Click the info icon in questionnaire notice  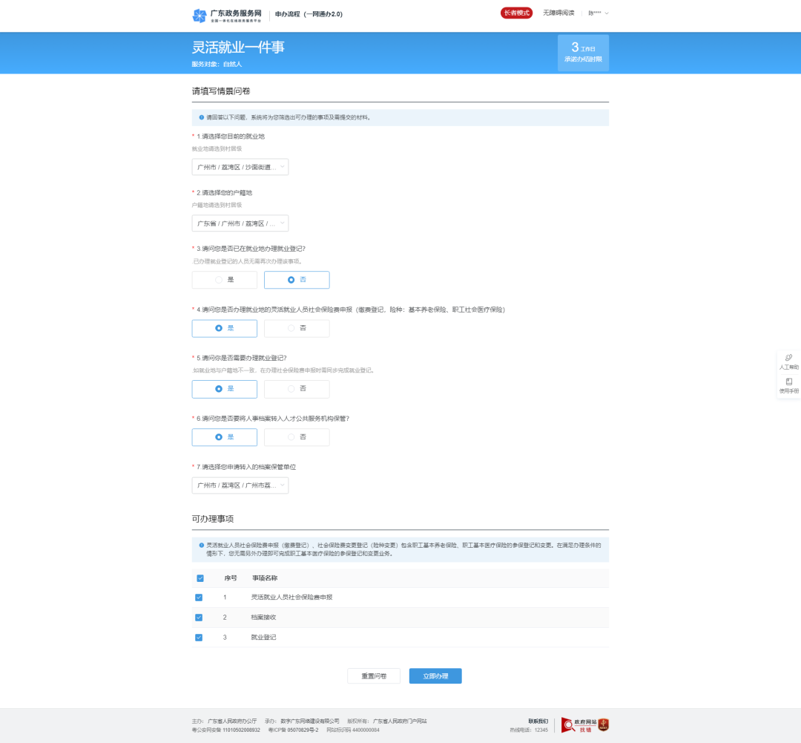pyautogui.click(x=201, y=117)
